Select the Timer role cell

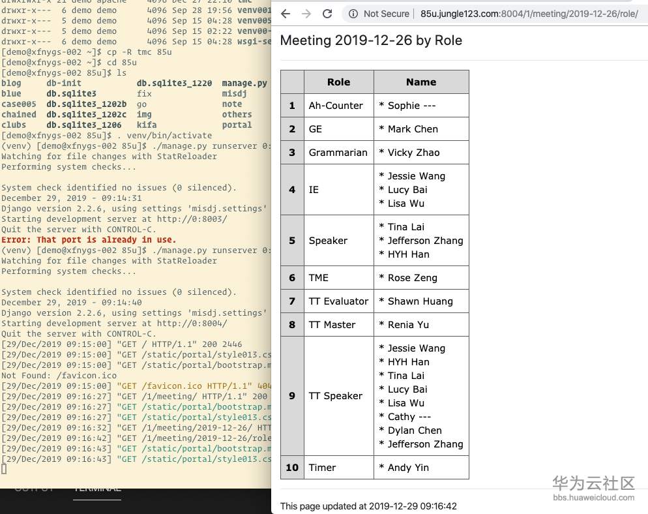[x=339, y=468]
